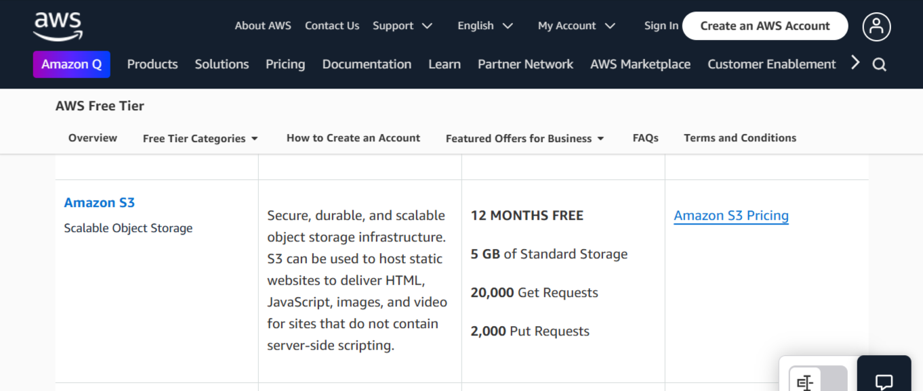This screenshot has width=923, height=391.
Task: Open the Products menu
Action: point(152,64)
